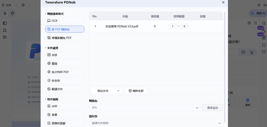Open the bookmarks panel icon

click(5, 30)
